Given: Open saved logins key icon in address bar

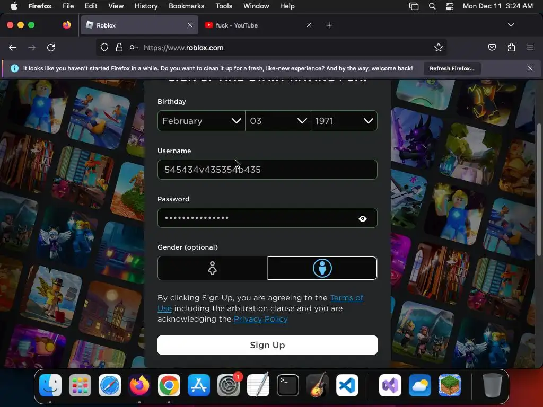Looking at the screenshot, I should 134,47.
